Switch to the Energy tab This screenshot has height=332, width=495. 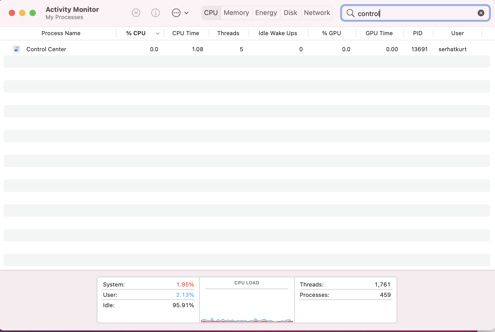[266, 13]
